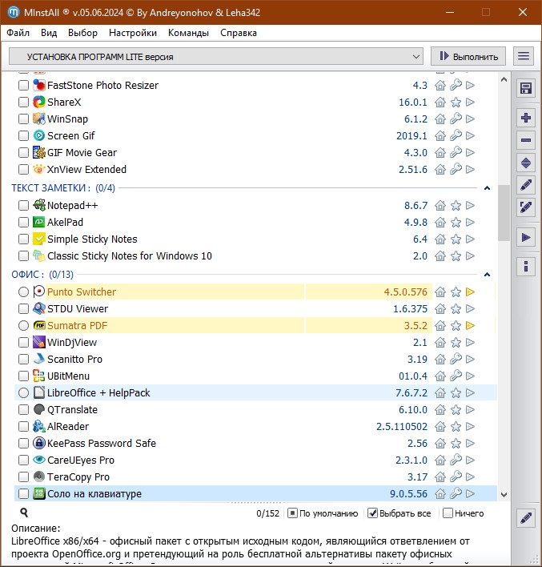Screen dimensions: 542x567
Task: Click the key icon for TeraCopy Pro
Action: point(456,477)
